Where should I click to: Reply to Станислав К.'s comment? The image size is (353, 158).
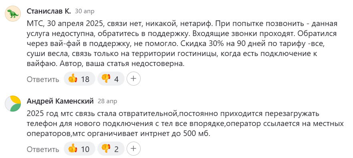(43, 79)
